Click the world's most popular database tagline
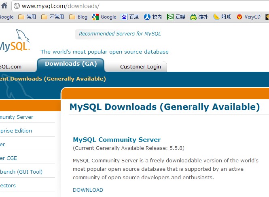The width and height of the screenshot is (269, 197). tap(104, 52)
